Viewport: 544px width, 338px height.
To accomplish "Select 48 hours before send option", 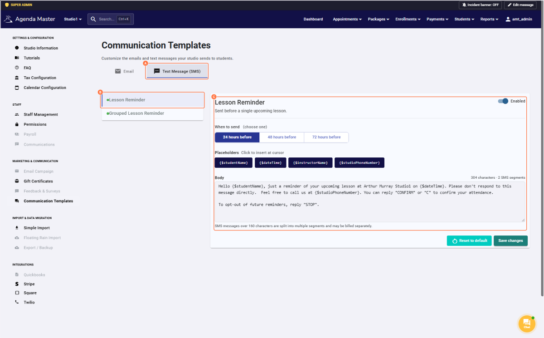I will click(x=282, y=137).
